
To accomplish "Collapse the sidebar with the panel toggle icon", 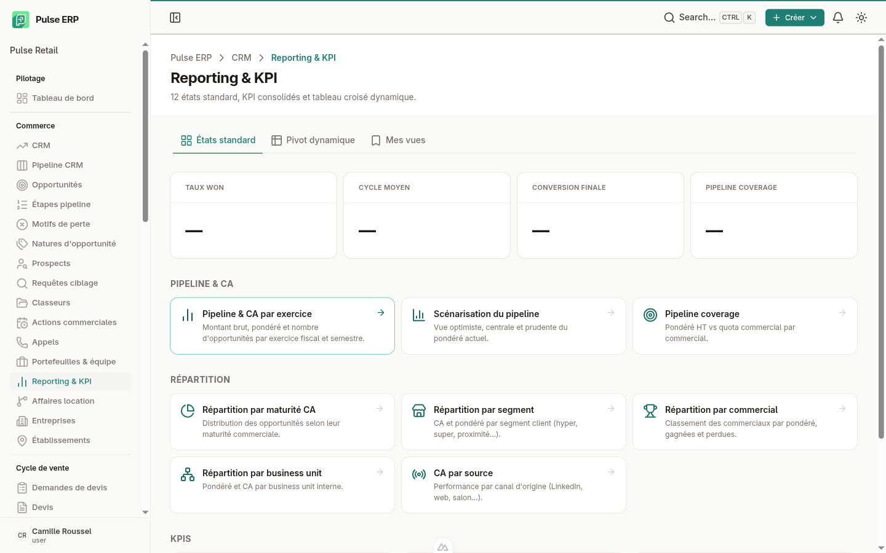I will pyautogui.click(x=175, y=18).
